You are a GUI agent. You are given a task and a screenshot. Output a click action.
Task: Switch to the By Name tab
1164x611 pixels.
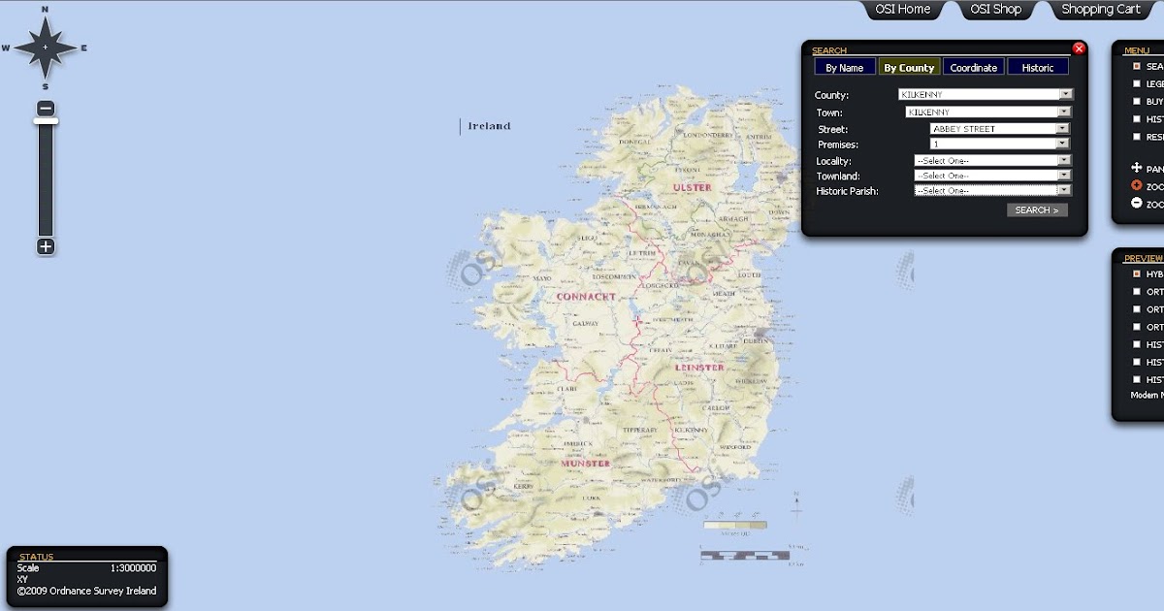click(845, 68)
